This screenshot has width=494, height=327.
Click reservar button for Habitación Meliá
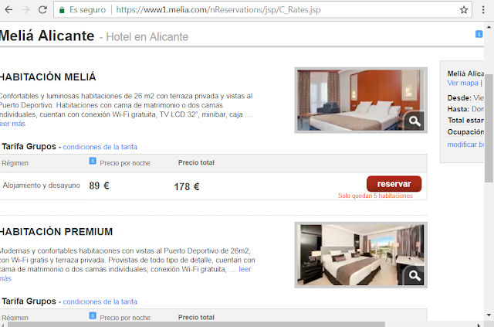tap(394, 184)
